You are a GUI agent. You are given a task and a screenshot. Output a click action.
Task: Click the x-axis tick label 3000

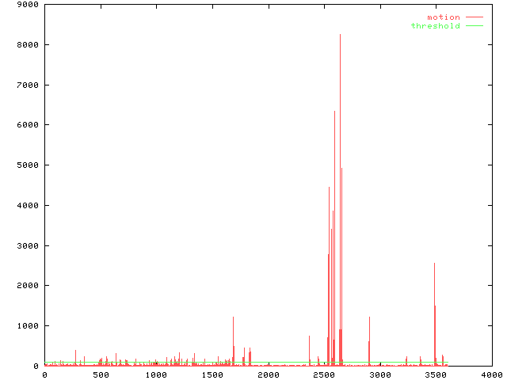click(379, 374)
